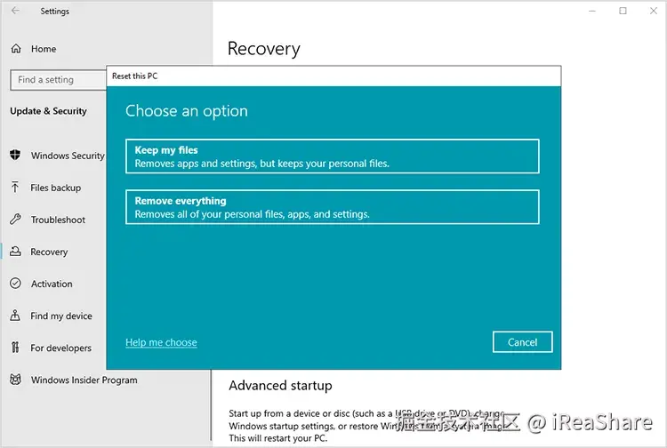This screenshot has height=448, width=667.
Task: Select the Activation checkmark icon
Action: click(x=15, y=283)
